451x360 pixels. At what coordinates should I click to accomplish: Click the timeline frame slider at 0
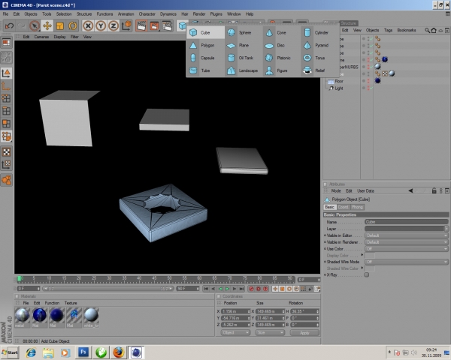point(20,279)
